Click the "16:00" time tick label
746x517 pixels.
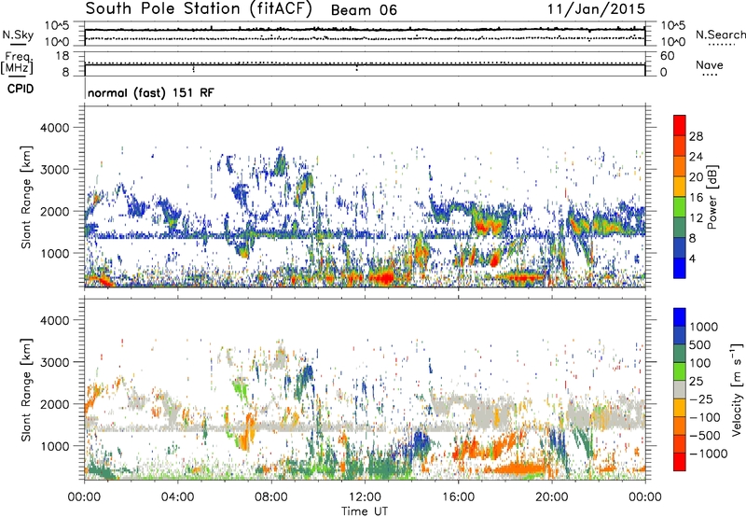[x=458, y=497]
